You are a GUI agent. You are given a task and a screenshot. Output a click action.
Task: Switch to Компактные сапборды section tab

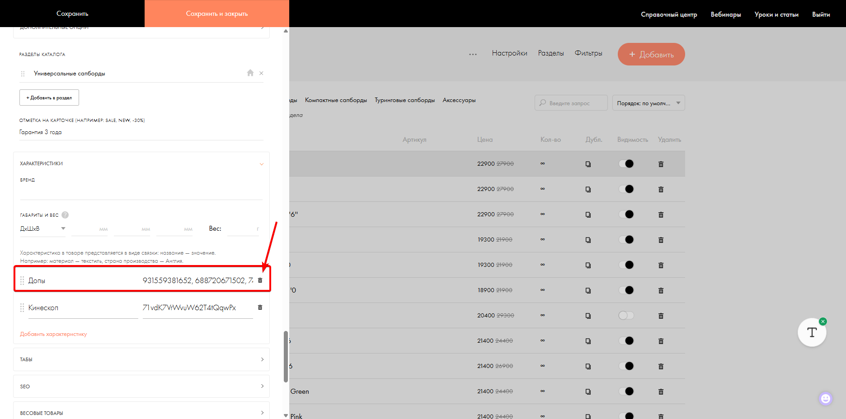pos(336,100)
